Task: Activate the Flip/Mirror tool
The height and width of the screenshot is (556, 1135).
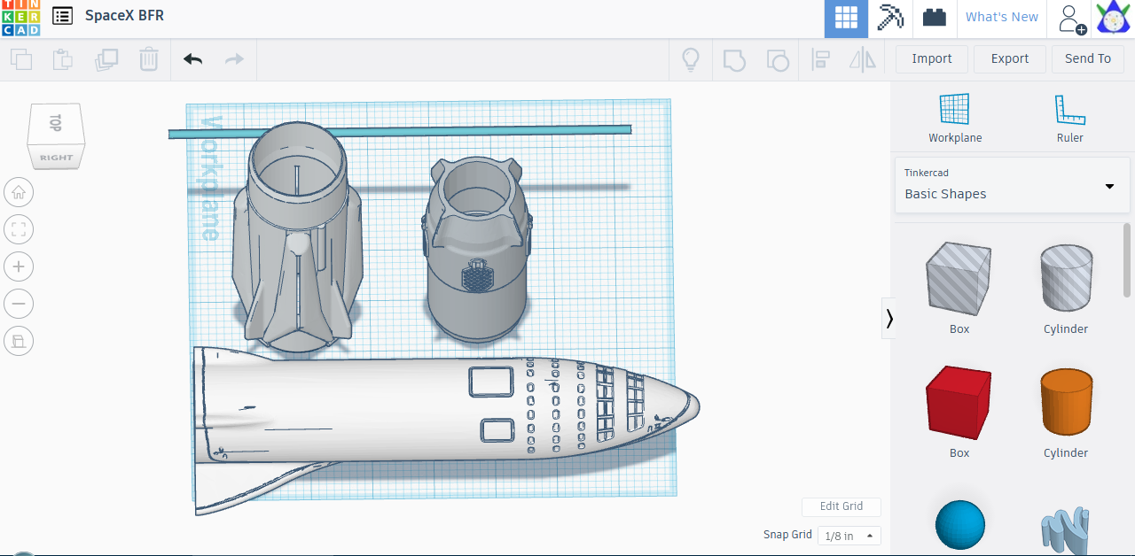Action: click(860, 59)
